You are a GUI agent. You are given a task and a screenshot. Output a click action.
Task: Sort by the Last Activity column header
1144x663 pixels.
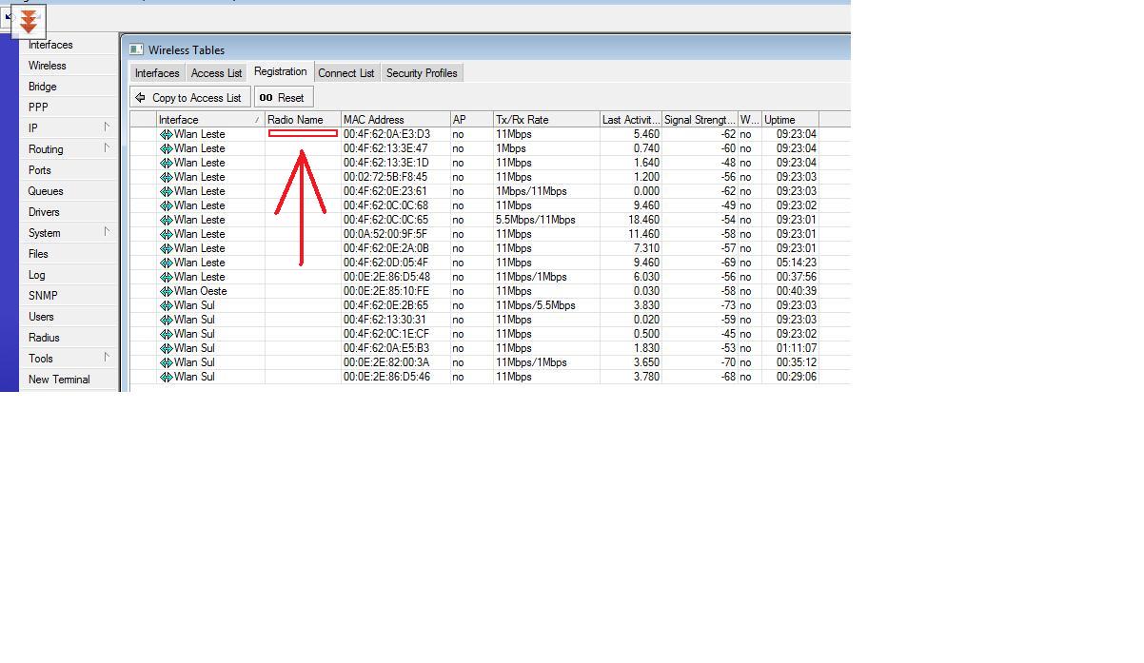pos(631,120)
